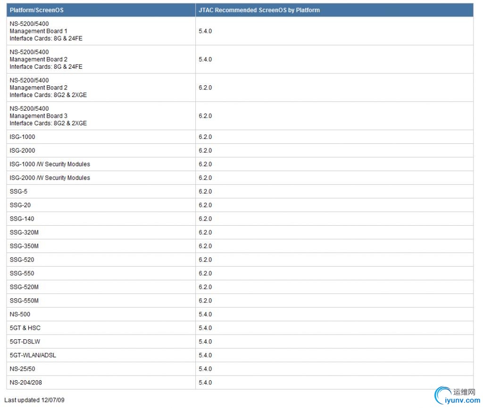Click the NS-204/208 platform cell
483x408 pixels.
(101, 383)
